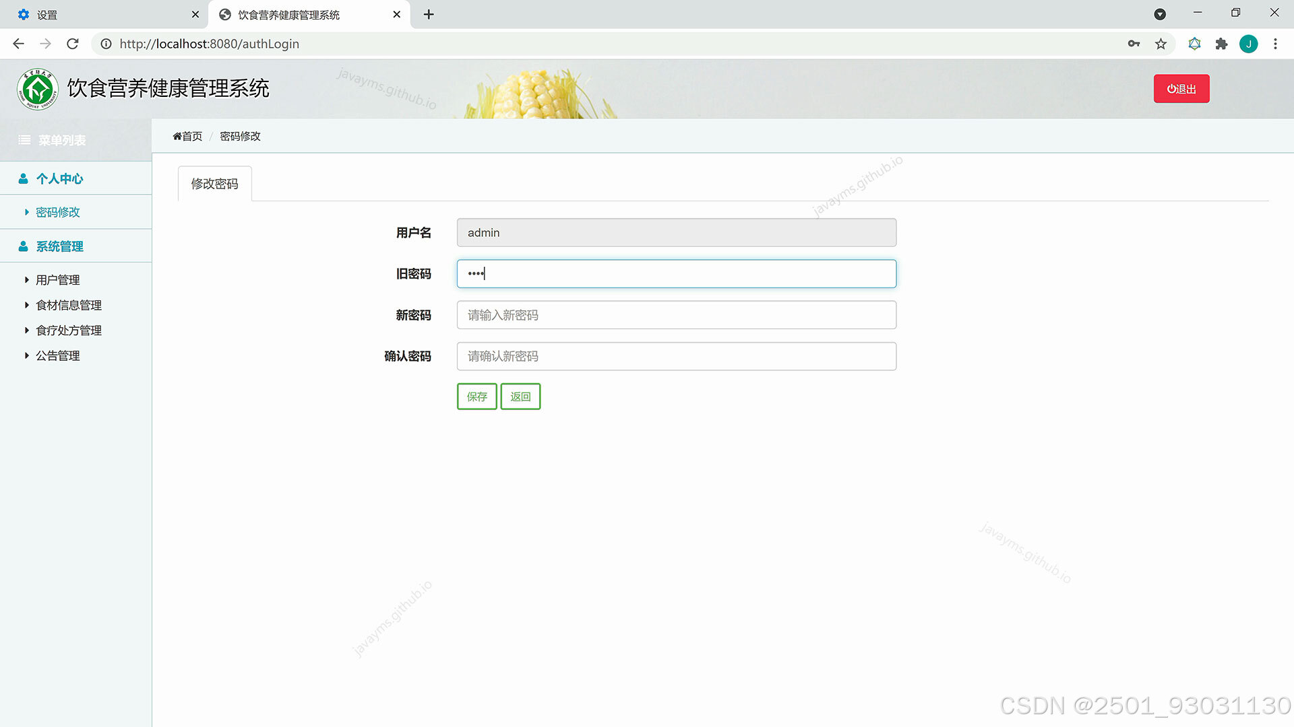Open the profile avatar J
The height and width of the screenshot is (727, 1294).
coord(1248,44)
